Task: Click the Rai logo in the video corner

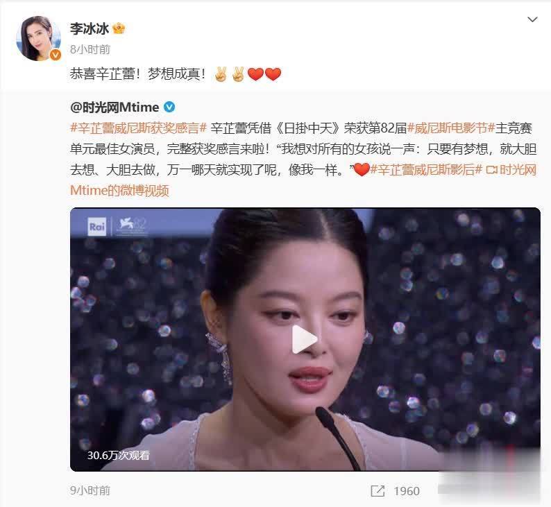Action: coord(96,227)
